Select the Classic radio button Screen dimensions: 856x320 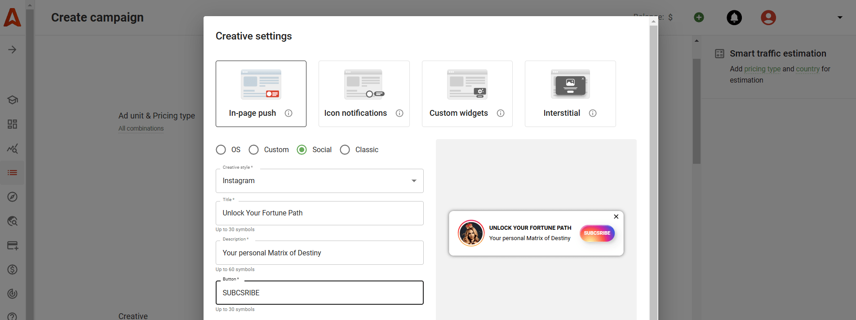[x=345, y=149]
